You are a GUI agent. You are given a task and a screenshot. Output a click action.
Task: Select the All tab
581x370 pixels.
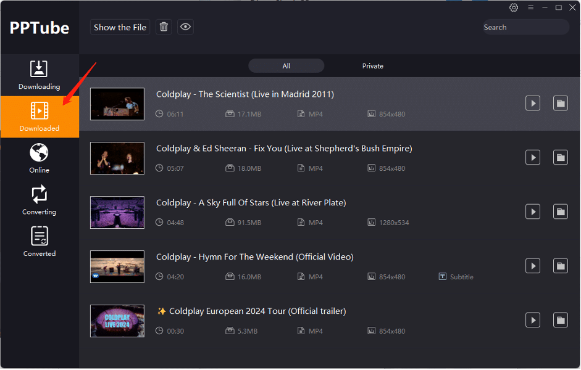pyautogui.click(x=286, y=65)
